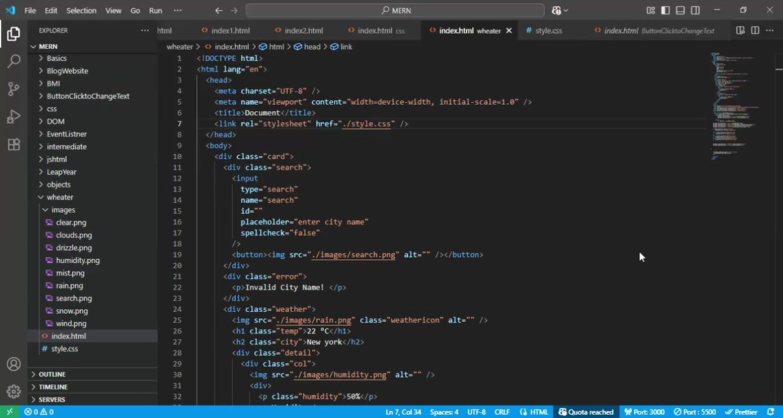Open the Search view in activity bar
The width and height of the screenshot is (783, 418).
tap(13, 62)
